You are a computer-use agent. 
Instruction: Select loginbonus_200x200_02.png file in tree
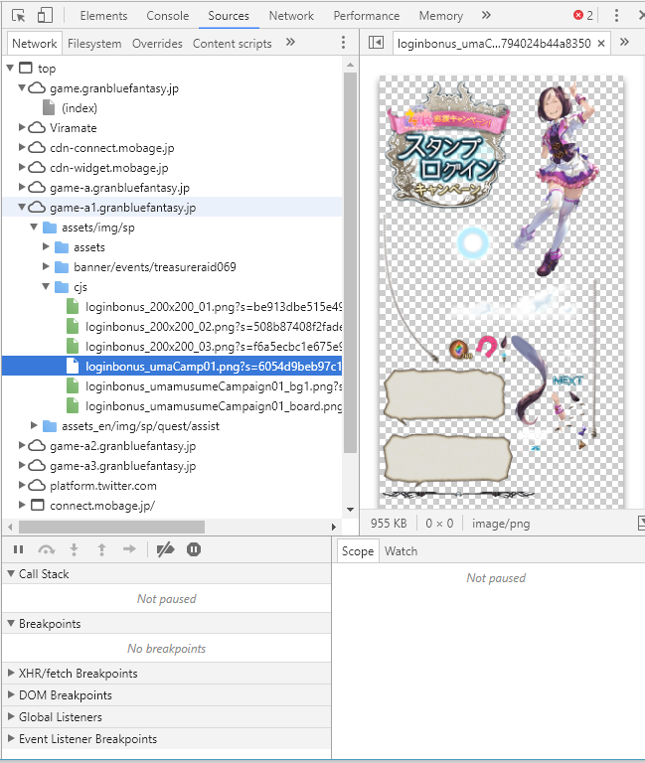213,327
